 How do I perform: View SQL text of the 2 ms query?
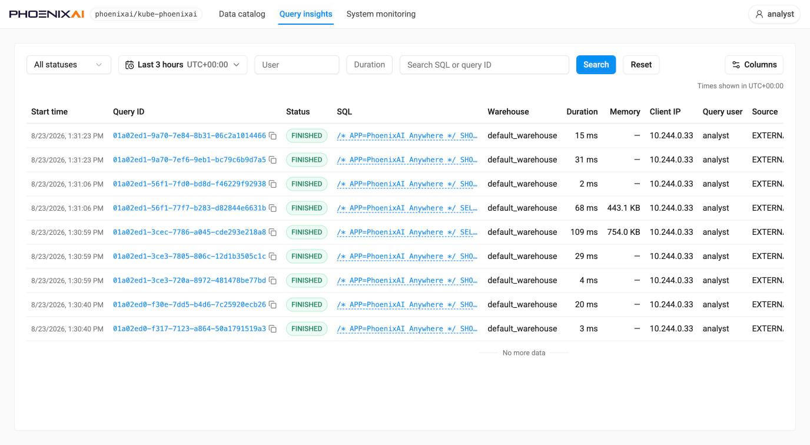point(407,184)
